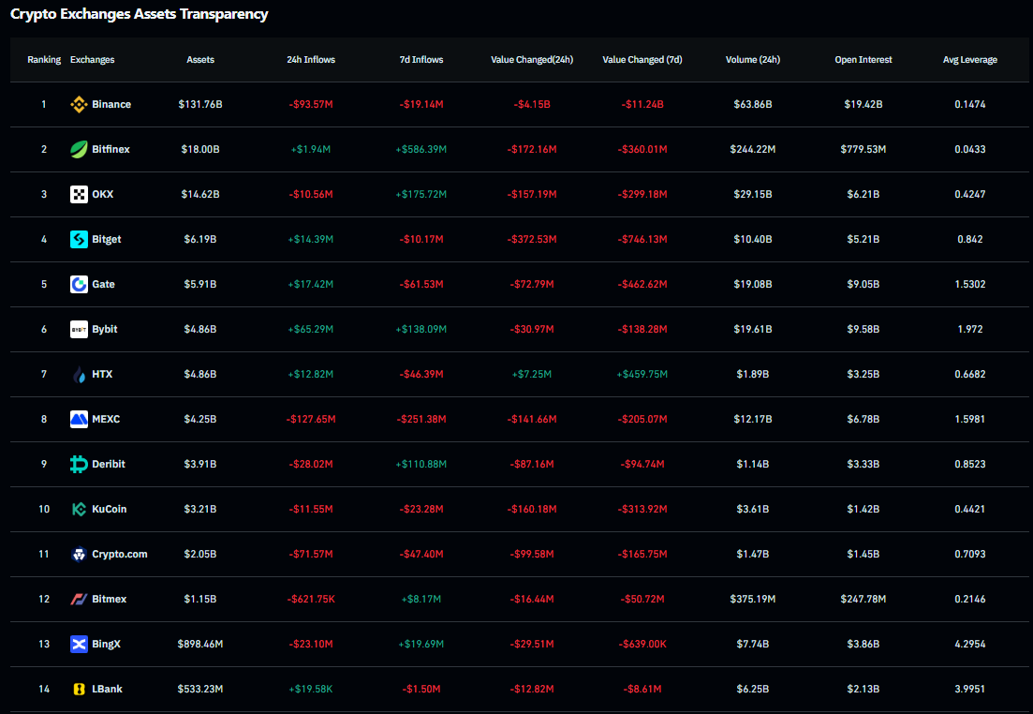Click the Binance logo icon
The image size is (1033, 714).
pos(79,104)
